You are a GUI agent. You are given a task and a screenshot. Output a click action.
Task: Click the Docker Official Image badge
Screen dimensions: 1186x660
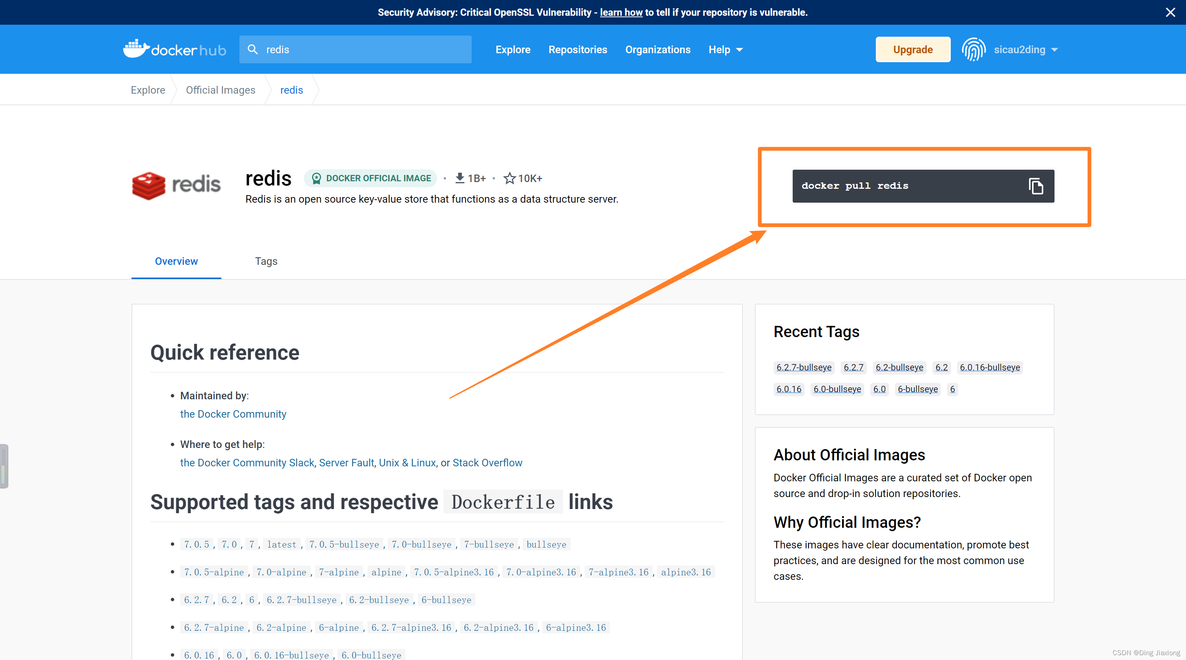[x=370, y=178]
